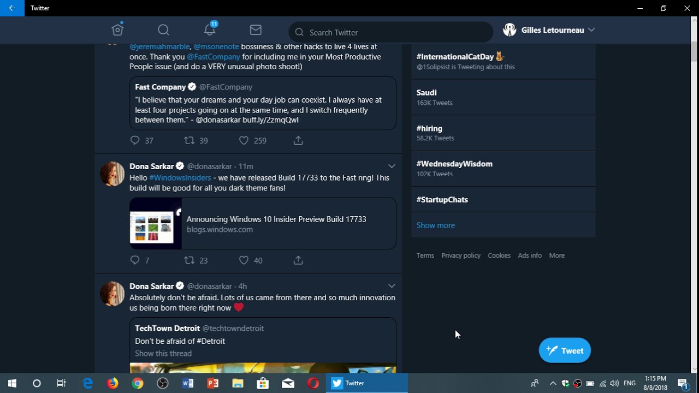699x393 pixels.
Task: Open the Terms footer link
Action: point(425,255)
